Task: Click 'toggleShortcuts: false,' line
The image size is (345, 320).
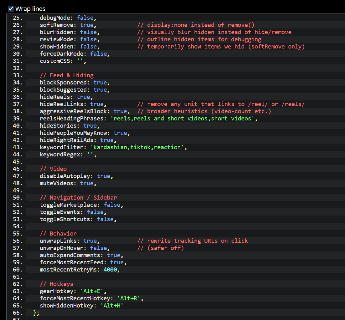Action: point(78,219)
